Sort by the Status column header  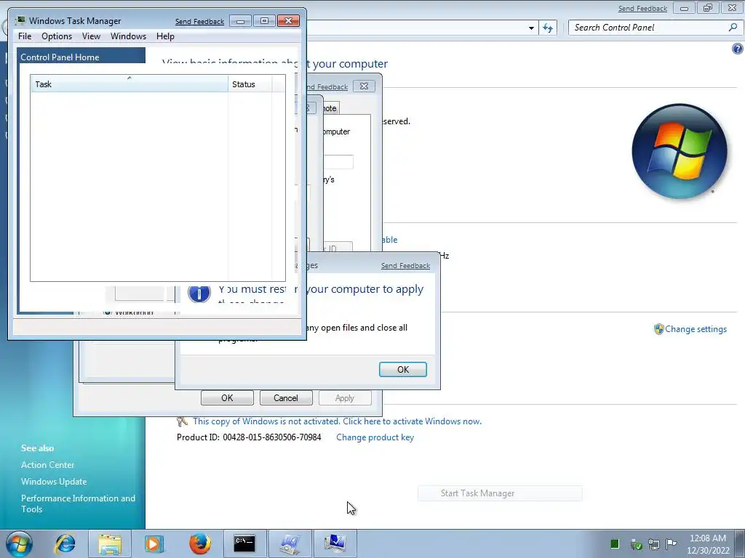pyautogui.click(x=250, y=84)
